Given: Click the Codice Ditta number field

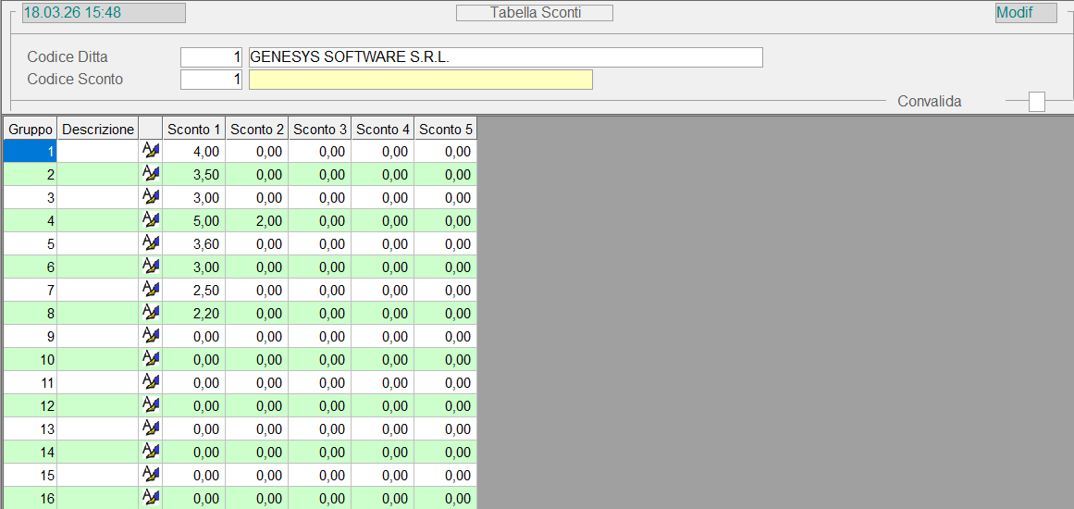Looking at the screenshot, I should point(212,57).
